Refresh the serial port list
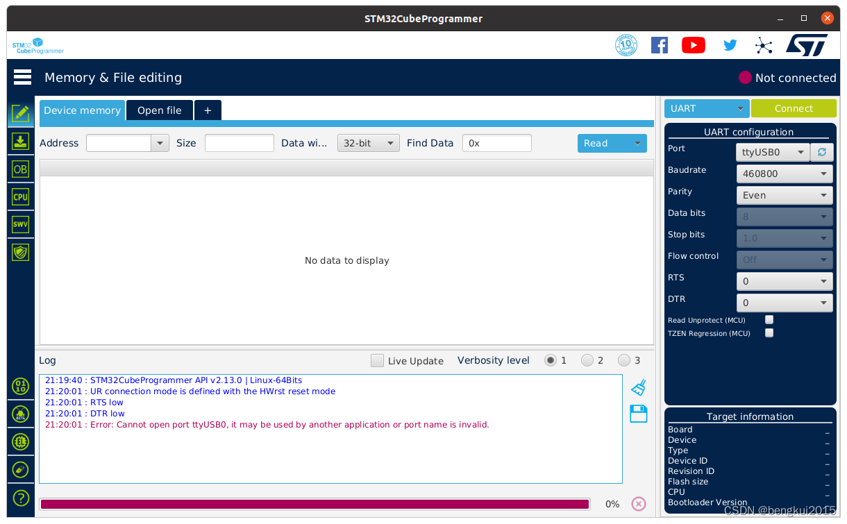Viewport: 847px width, 524px height. pyautogui.click(x=822, y=151)
